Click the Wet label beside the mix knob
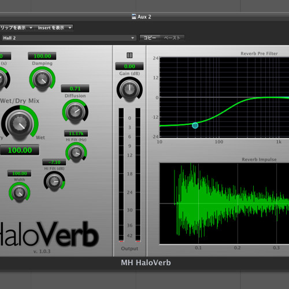Image resolution: width=289 pixels, height=289 pixels. pyautogui.click(x=40, y=138)
